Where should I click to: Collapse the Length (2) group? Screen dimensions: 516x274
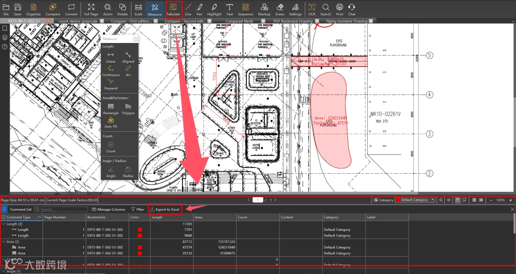click(4, 223)
